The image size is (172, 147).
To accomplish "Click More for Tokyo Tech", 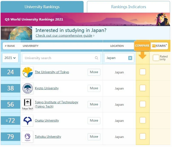I will click(94, 104).
